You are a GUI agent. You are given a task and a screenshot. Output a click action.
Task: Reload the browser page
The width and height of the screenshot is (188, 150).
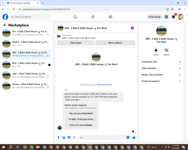[14, 9]
